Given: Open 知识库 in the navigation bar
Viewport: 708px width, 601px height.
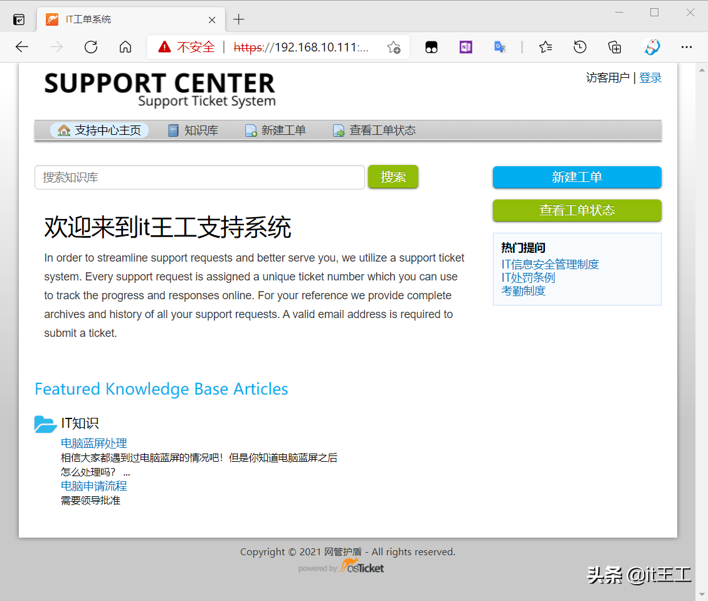Looking at the screenshot, I should click(193, 130).
